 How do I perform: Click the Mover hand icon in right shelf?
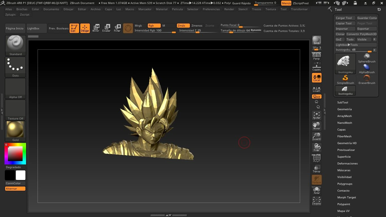click(x=316, y=126)
